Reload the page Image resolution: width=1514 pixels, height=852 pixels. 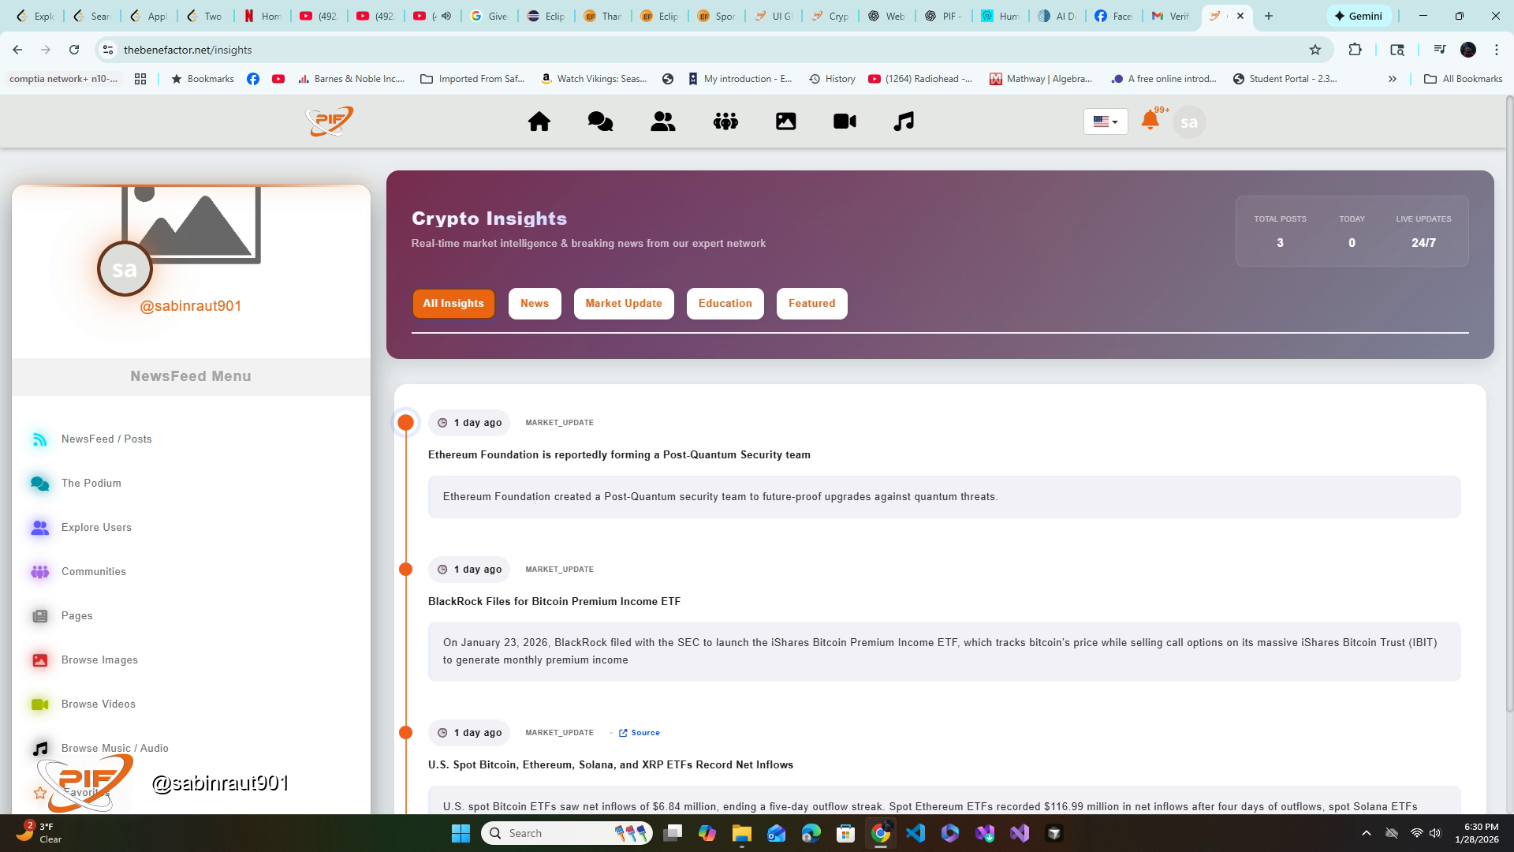point(74,50)
